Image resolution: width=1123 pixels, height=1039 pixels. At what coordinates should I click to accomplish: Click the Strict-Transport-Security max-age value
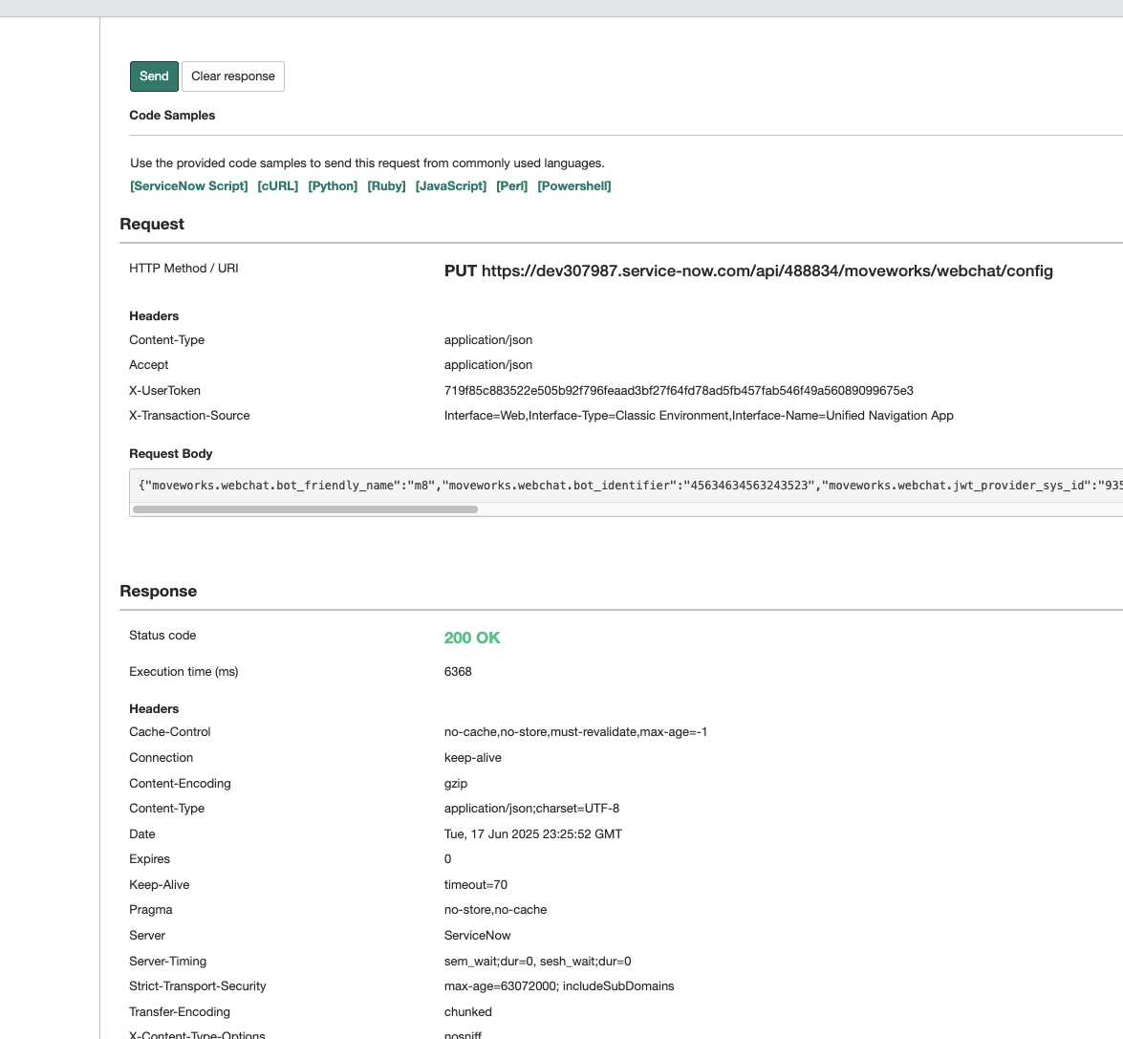[559, 986]
